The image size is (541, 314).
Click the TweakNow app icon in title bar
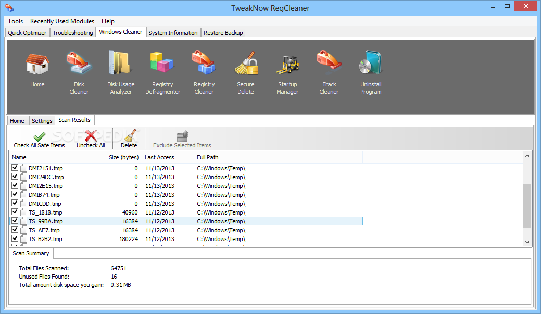pyautogui.click(x=9, y=8)
